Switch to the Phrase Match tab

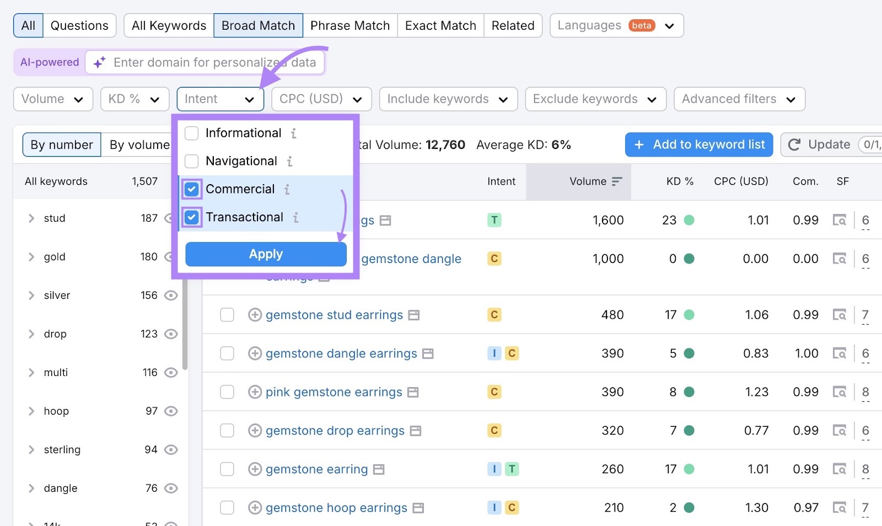tap(350, 25)
